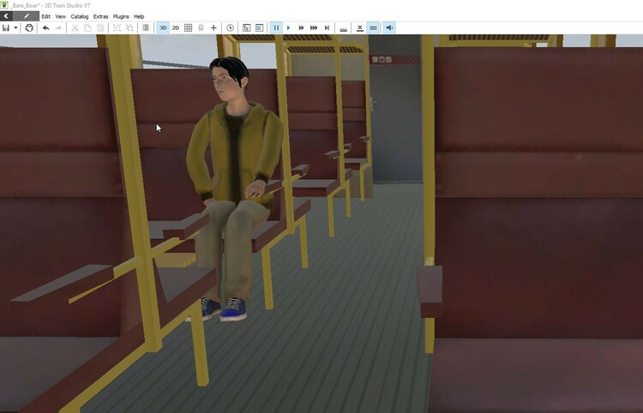Click the Save icon in toolbar
This screenshot has width=643, height=413.
click(6, 27)
